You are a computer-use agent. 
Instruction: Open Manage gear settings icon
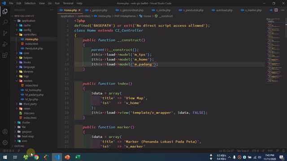coord(5,142)
